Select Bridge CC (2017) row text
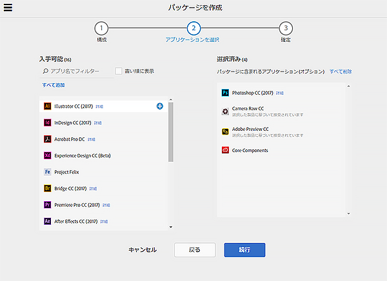Screen dimensions: 387x281 point(70,188)
